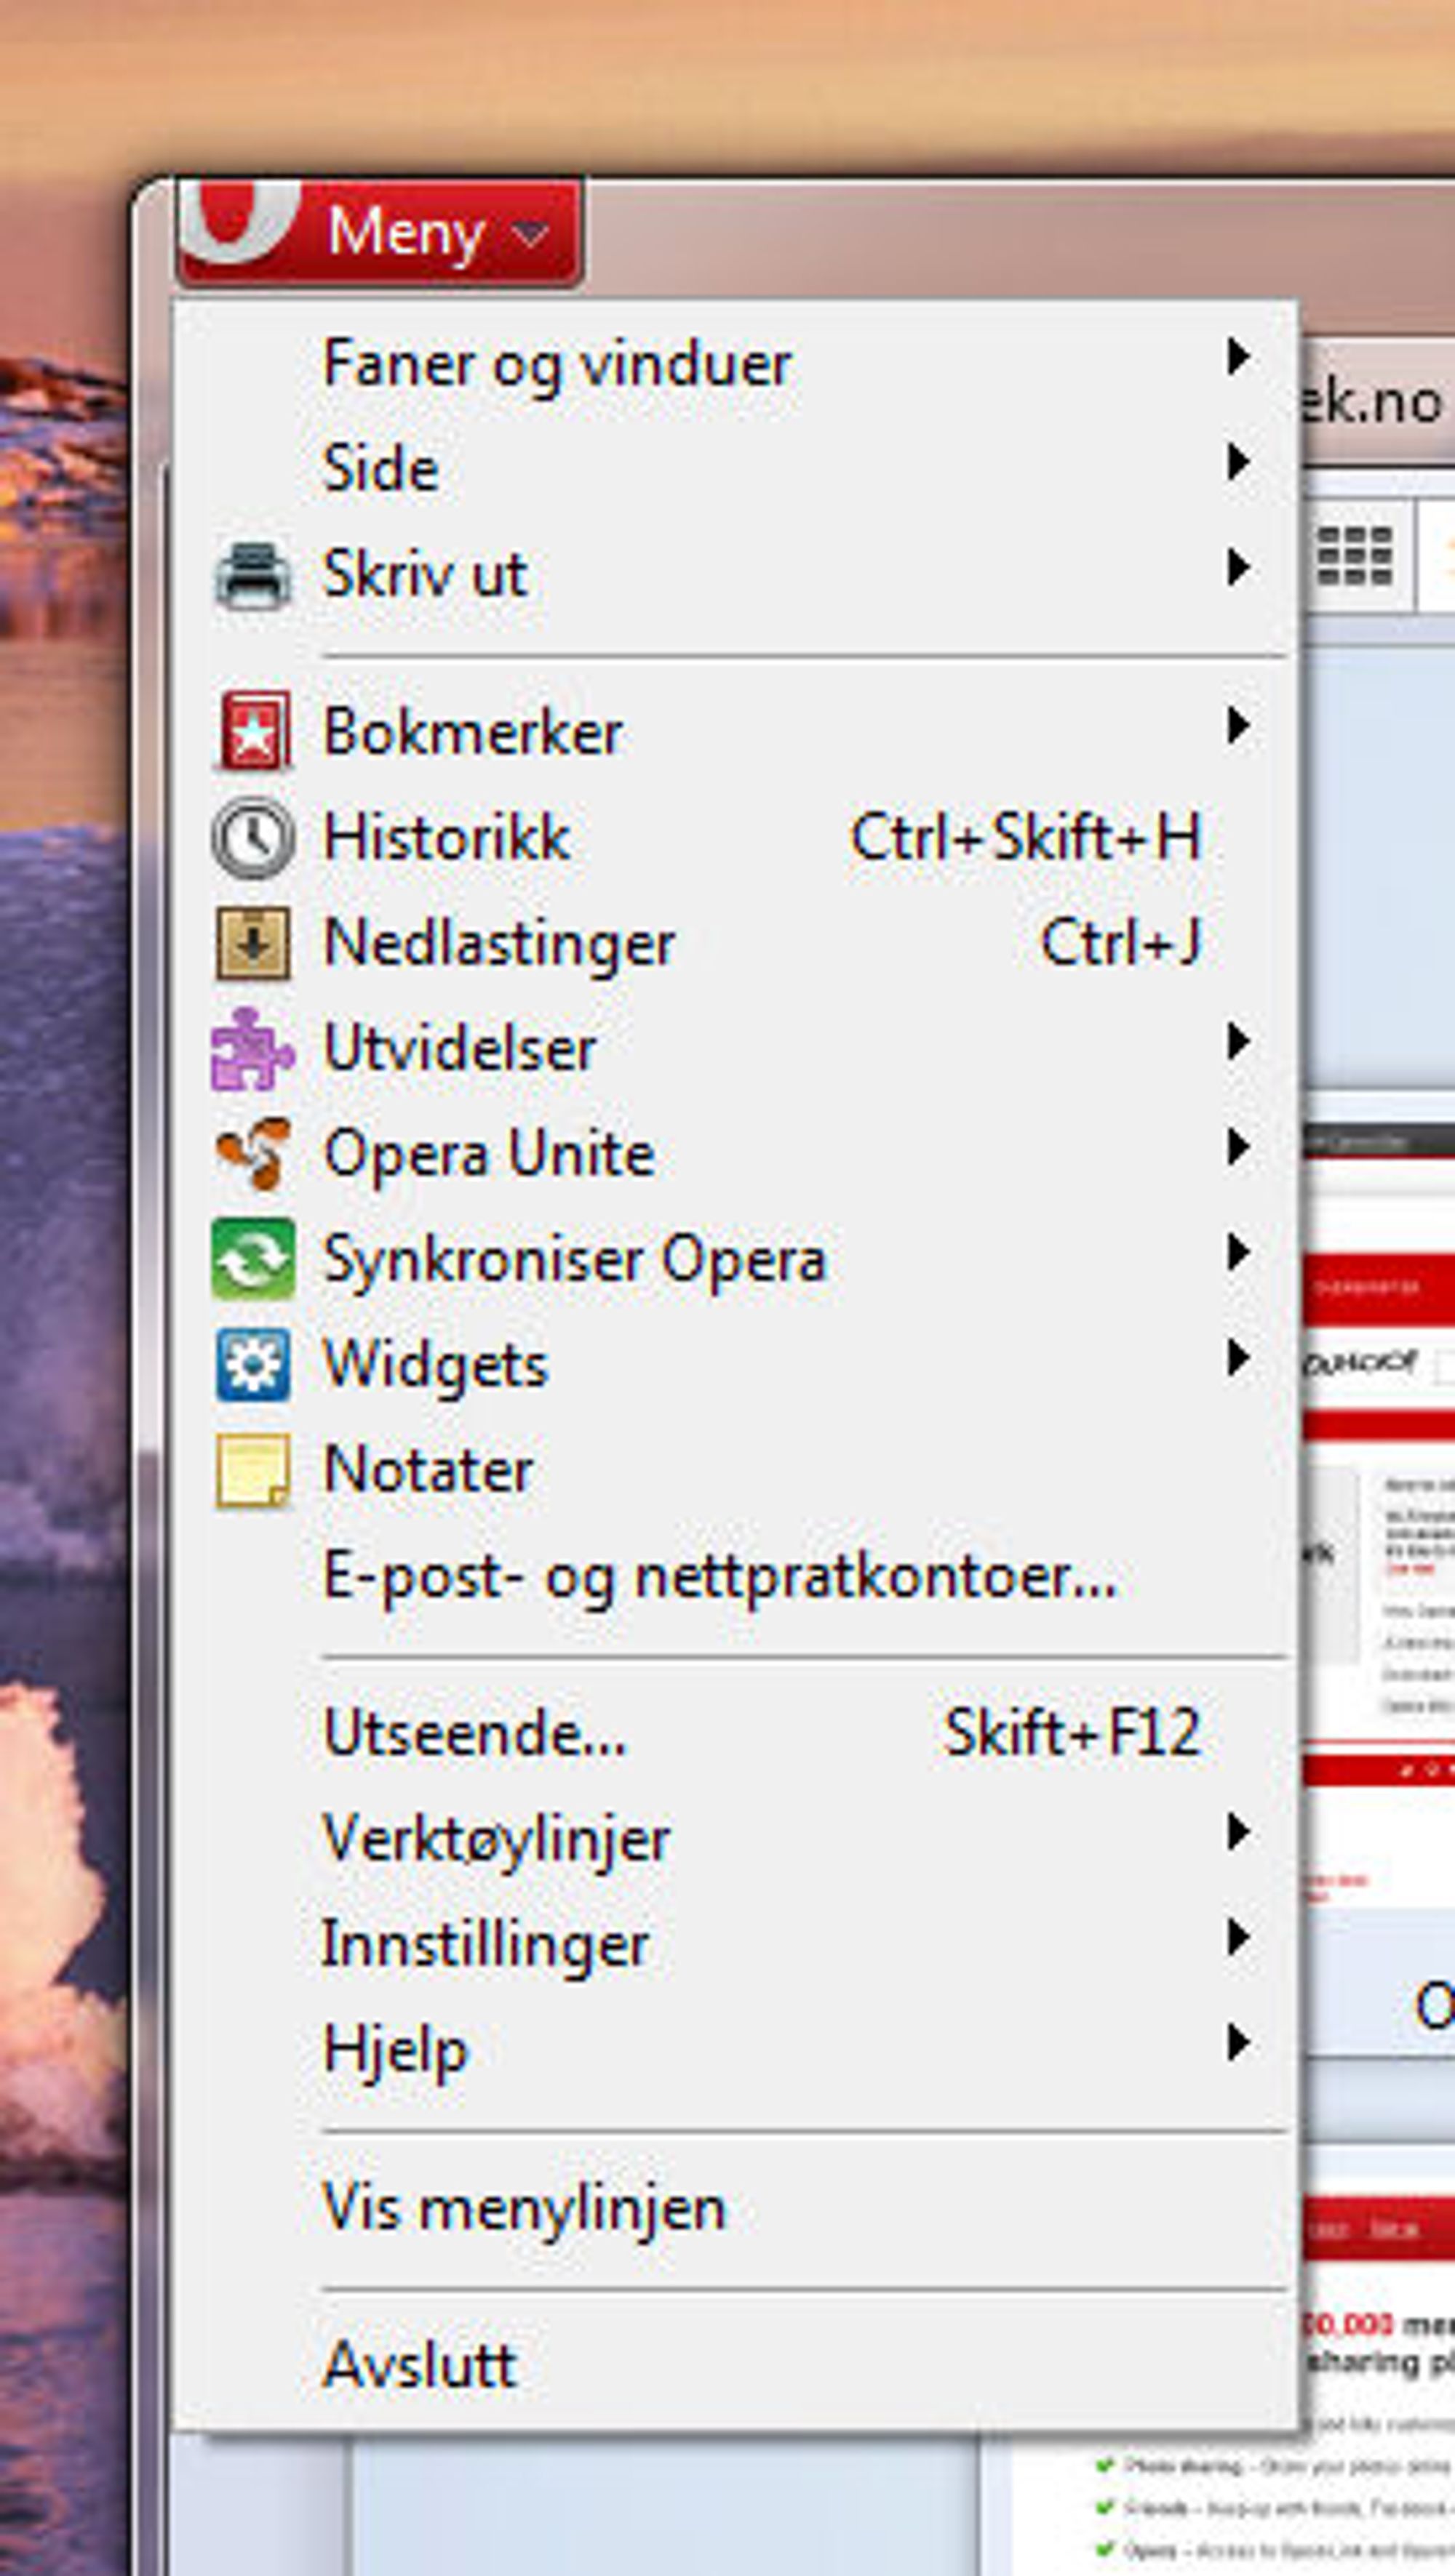Image resolution: width=1455 pixels, height=2576 pixels.
Task: Open Nedlastinger from the menu
Action: tap(736, 942)
